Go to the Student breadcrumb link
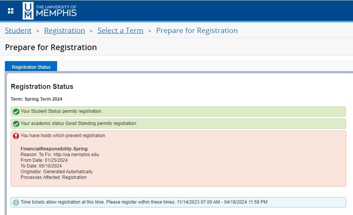The image size is (353, 215). [18, 31]
